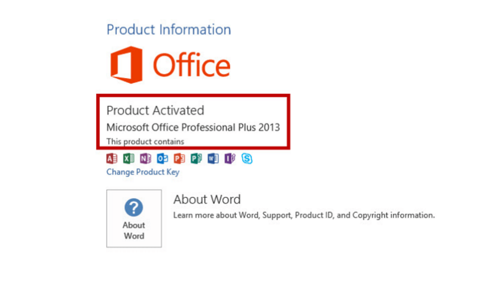Click the Access application icon
482x290 pixels.
(112, 158)
